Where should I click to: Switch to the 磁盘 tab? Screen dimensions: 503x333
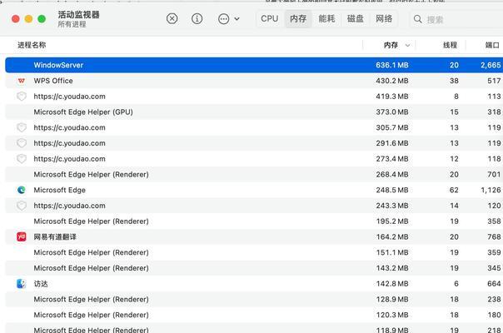(x=355, y=18)
